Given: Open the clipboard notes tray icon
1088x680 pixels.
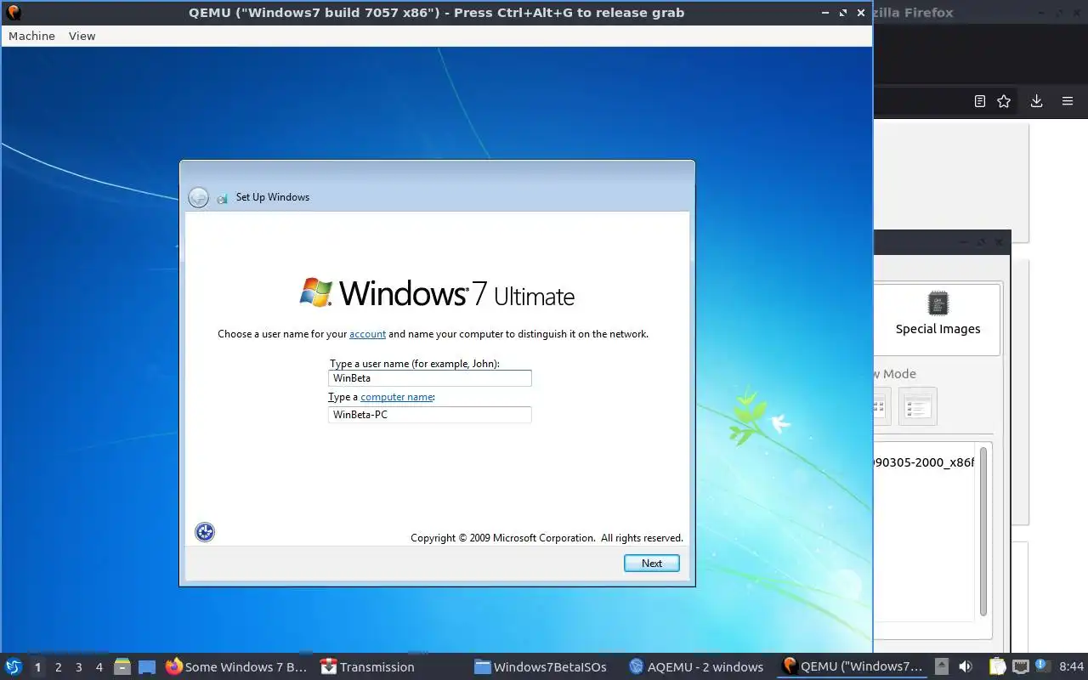Looking at the screenshot, I should 997,667.
